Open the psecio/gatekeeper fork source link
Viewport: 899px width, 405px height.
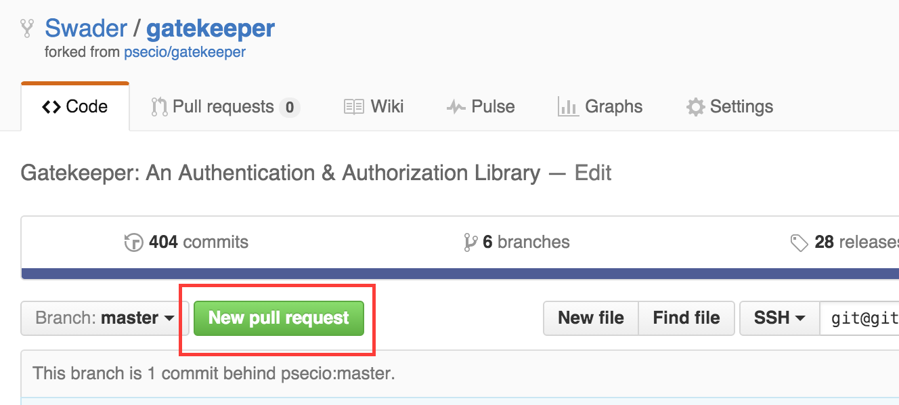[185, 52]
